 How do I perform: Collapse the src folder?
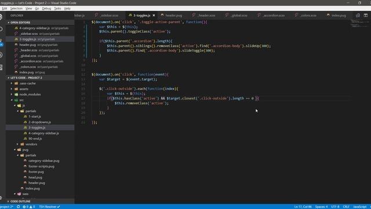pos(21,100)
